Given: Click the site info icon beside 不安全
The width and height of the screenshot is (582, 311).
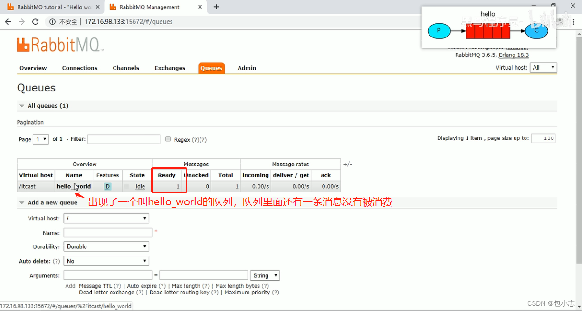Looking at the screenshot, I should [52, 22].
